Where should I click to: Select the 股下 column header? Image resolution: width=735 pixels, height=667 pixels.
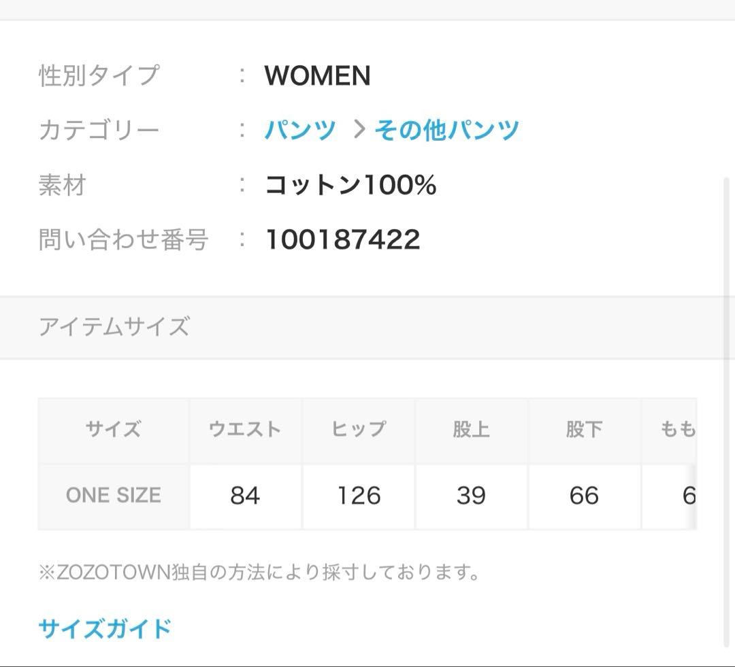pyautogui.click(x=584, y=430)
